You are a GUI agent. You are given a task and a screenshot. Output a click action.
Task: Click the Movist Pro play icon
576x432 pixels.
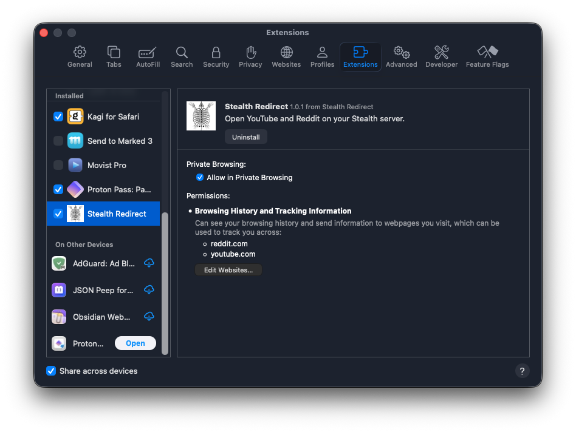point(75,165)
